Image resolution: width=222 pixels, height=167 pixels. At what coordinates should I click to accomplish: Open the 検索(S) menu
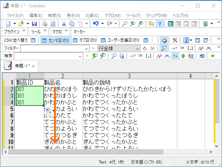click(54, 16)
